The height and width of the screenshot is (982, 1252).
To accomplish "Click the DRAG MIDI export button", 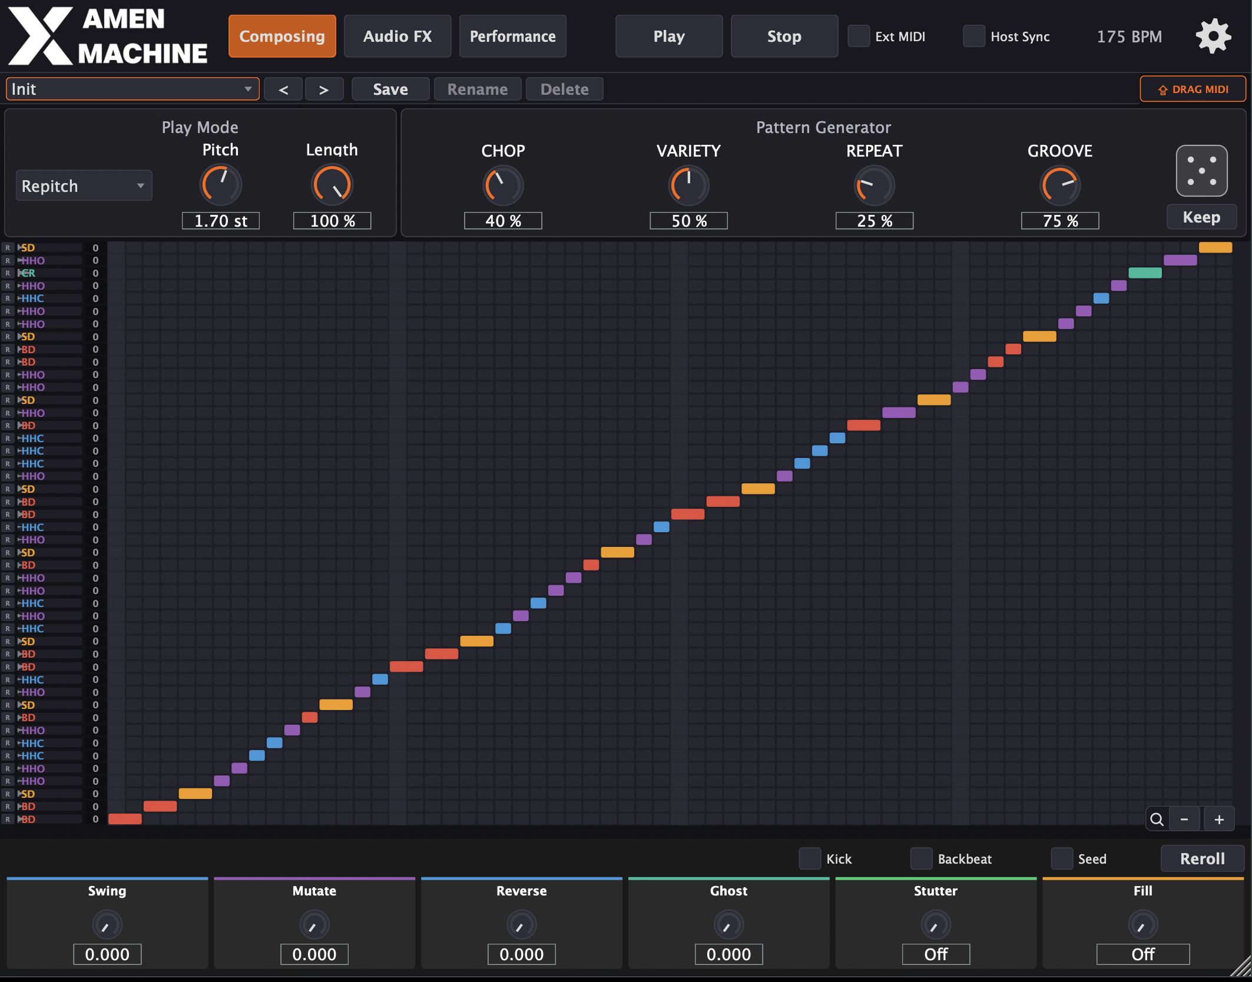I will [x=1193, y=89].
